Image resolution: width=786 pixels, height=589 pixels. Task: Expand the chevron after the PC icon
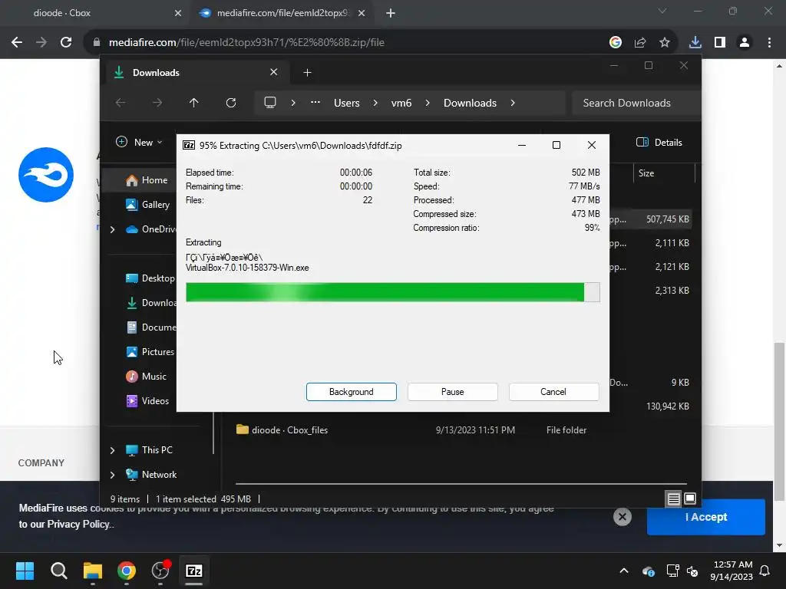[293, 103]
